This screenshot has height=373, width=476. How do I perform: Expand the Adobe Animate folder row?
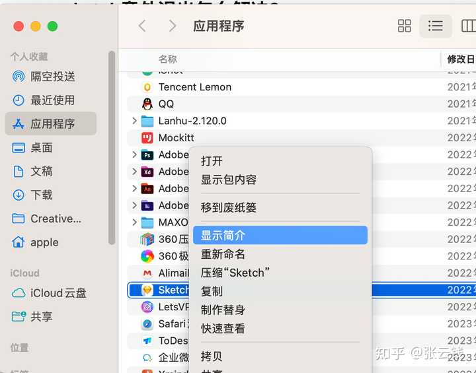tap(134, 189)
